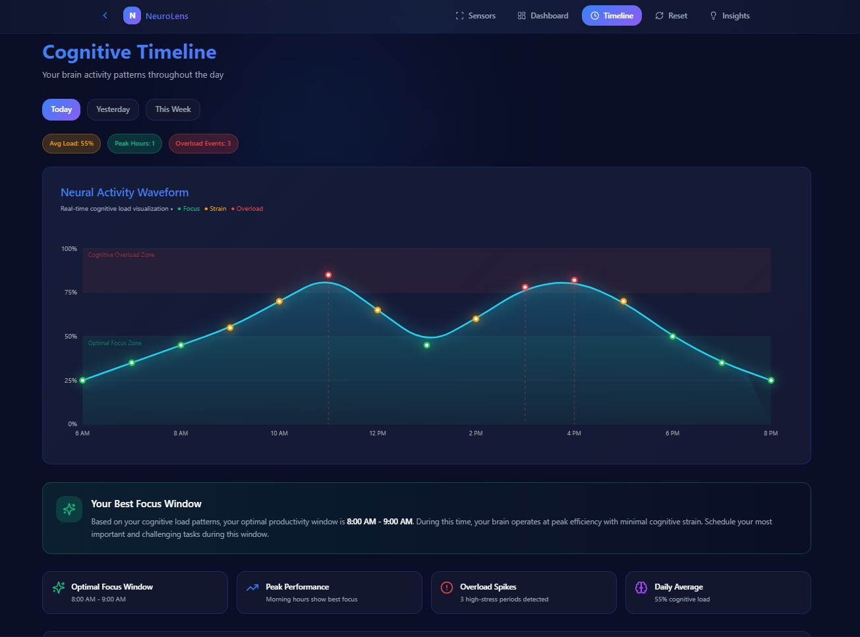This screenshot has width=860, height=637.
Task: Click the Peak Performance trending-up icon
Action: 252,587
